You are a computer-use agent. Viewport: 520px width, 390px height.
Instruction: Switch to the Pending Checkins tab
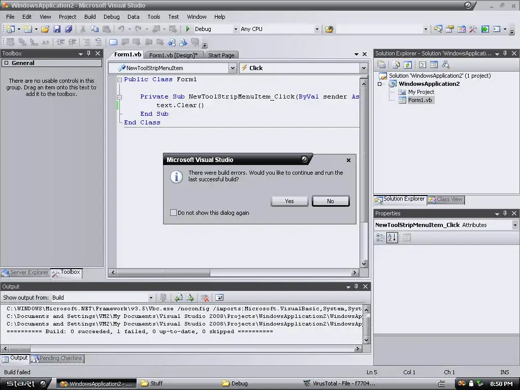(57, 358)
